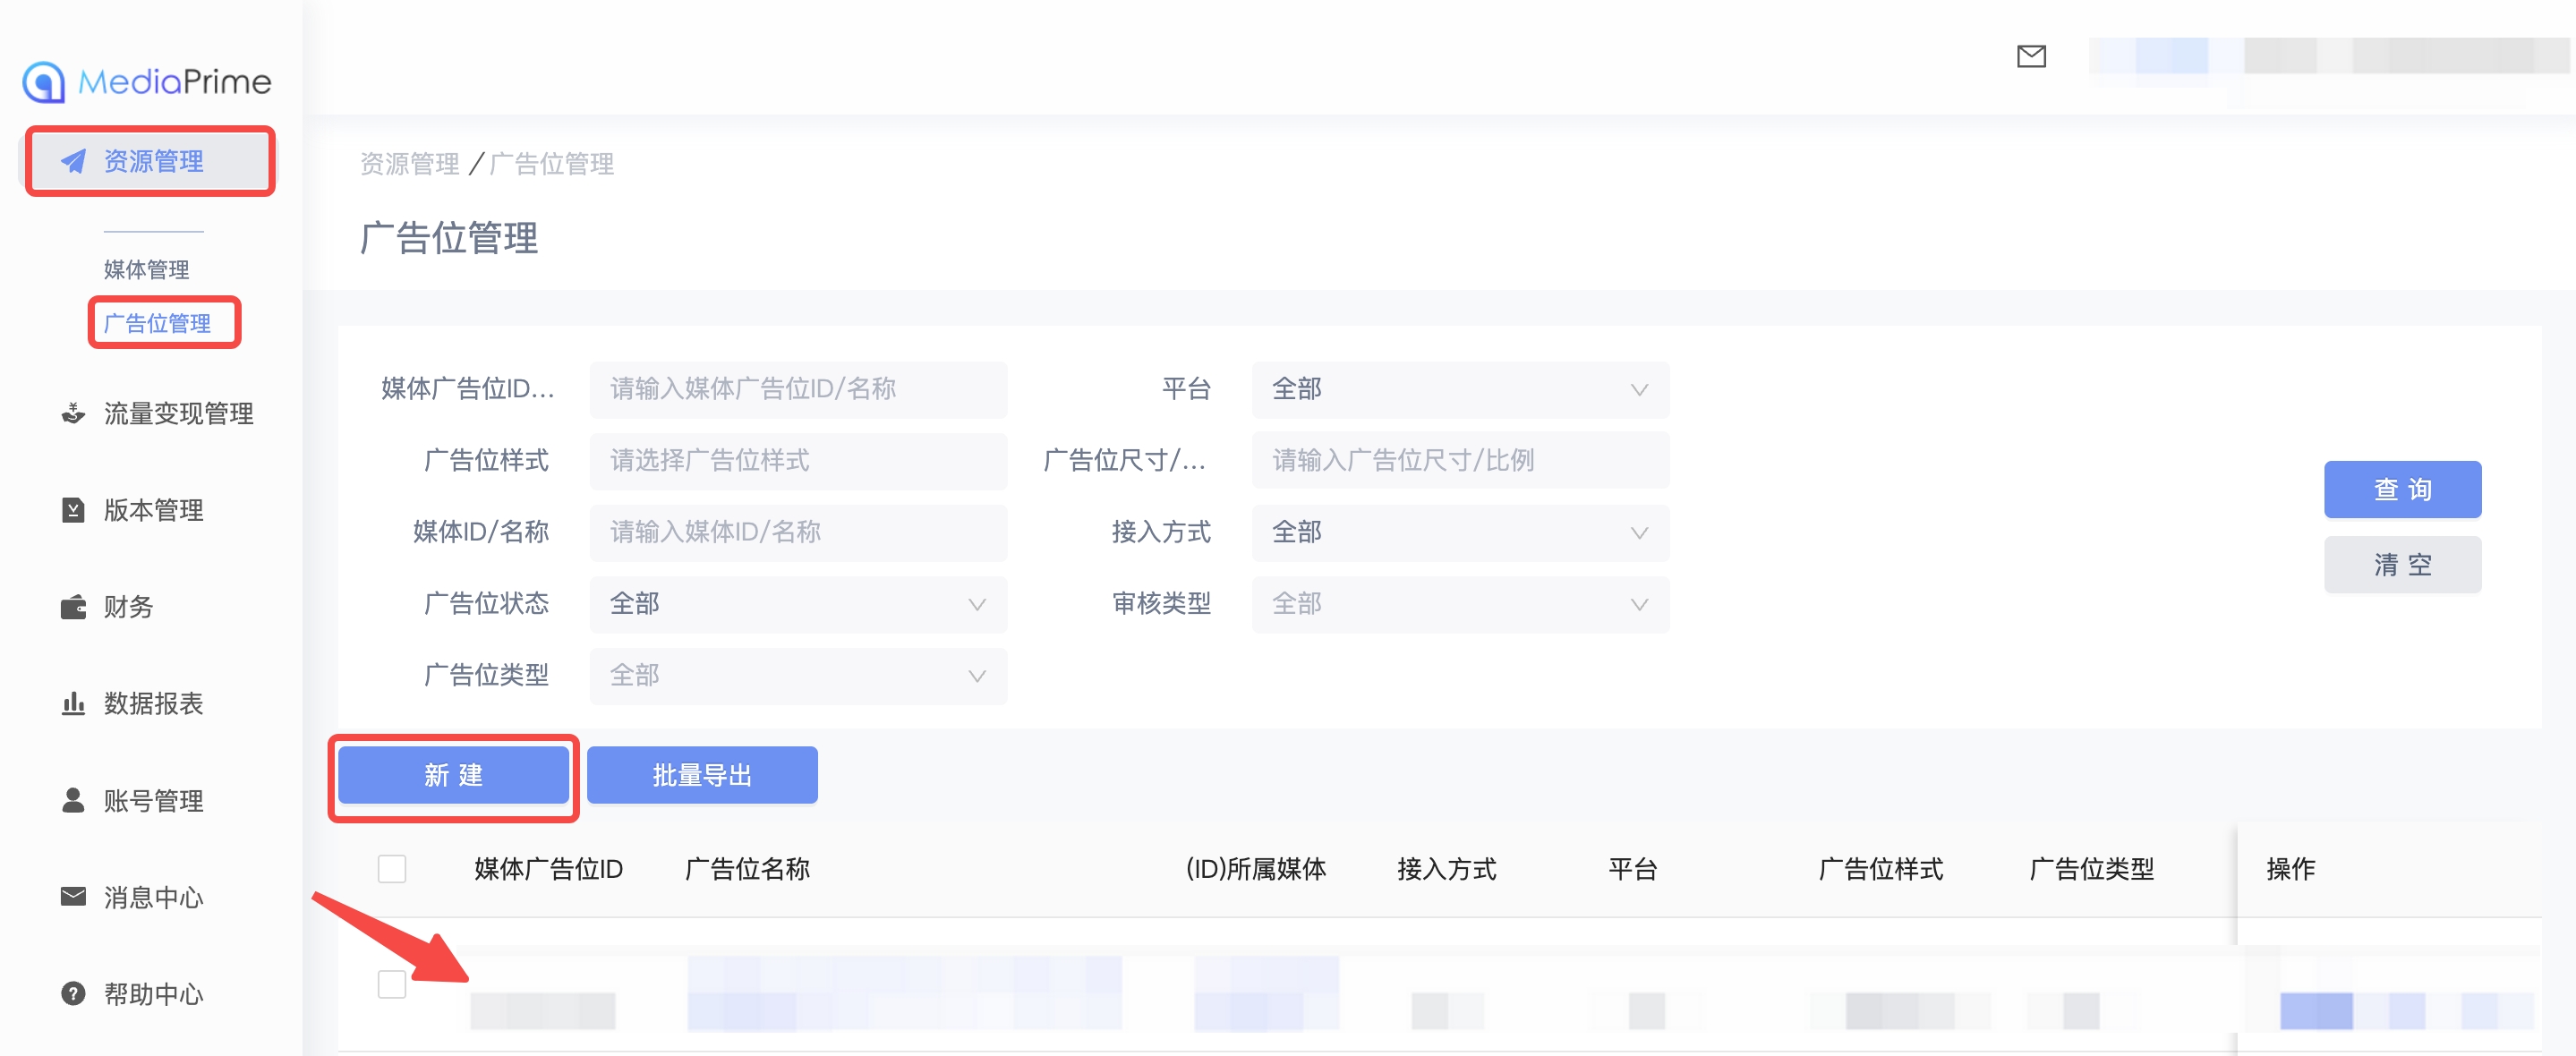The image size is (2576, 1056).
Task: Focus the 广告位尺寸/比例 input field
Action: tap(1460, 461)
